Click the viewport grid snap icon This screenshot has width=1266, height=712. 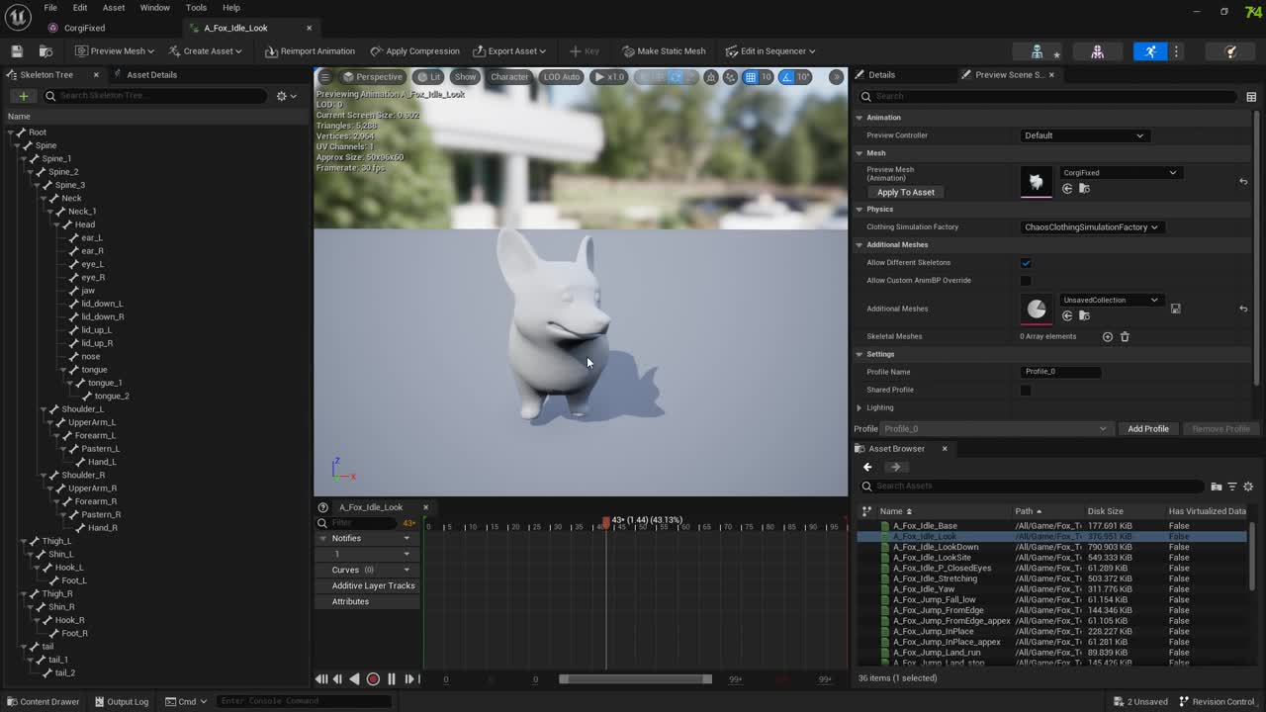coord(751,76)
